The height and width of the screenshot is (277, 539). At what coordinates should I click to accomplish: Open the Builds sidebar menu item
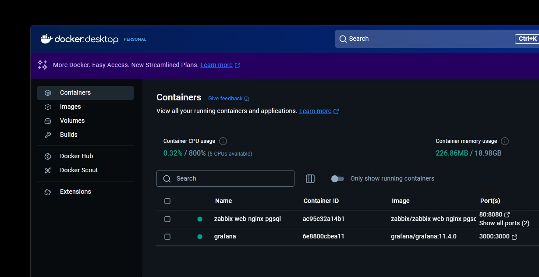85,135
